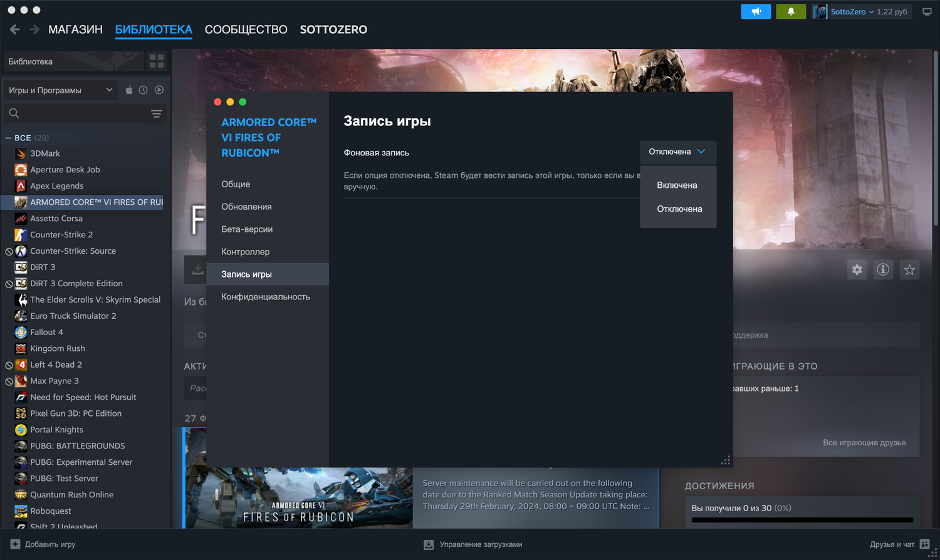Click the Roboquest game icon

pyautogui.click(x=21, y=511)
